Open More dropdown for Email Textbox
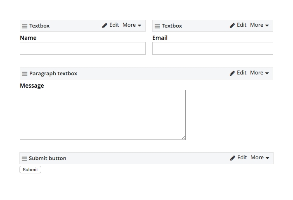 pos(260,25)
